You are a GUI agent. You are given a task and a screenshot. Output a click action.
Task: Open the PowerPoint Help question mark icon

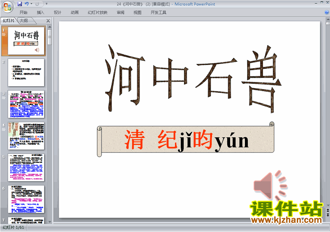[327, 13]
